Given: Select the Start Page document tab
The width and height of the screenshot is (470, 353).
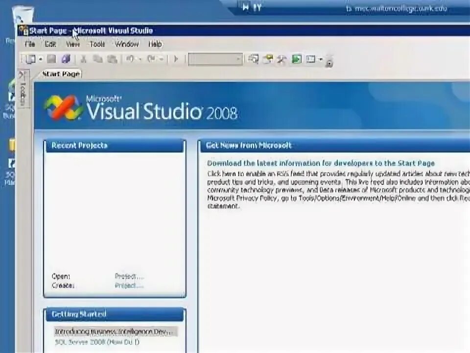Looking at the screenshot, I should (61, 74).
